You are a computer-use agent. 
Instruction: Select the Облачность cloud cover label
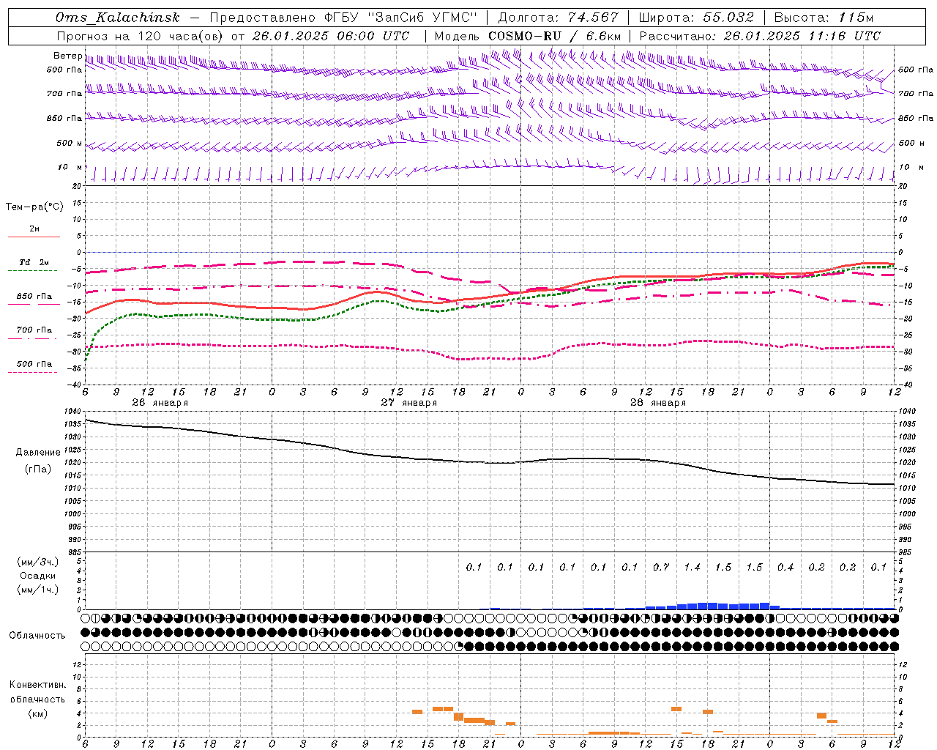tap(37, 636)
